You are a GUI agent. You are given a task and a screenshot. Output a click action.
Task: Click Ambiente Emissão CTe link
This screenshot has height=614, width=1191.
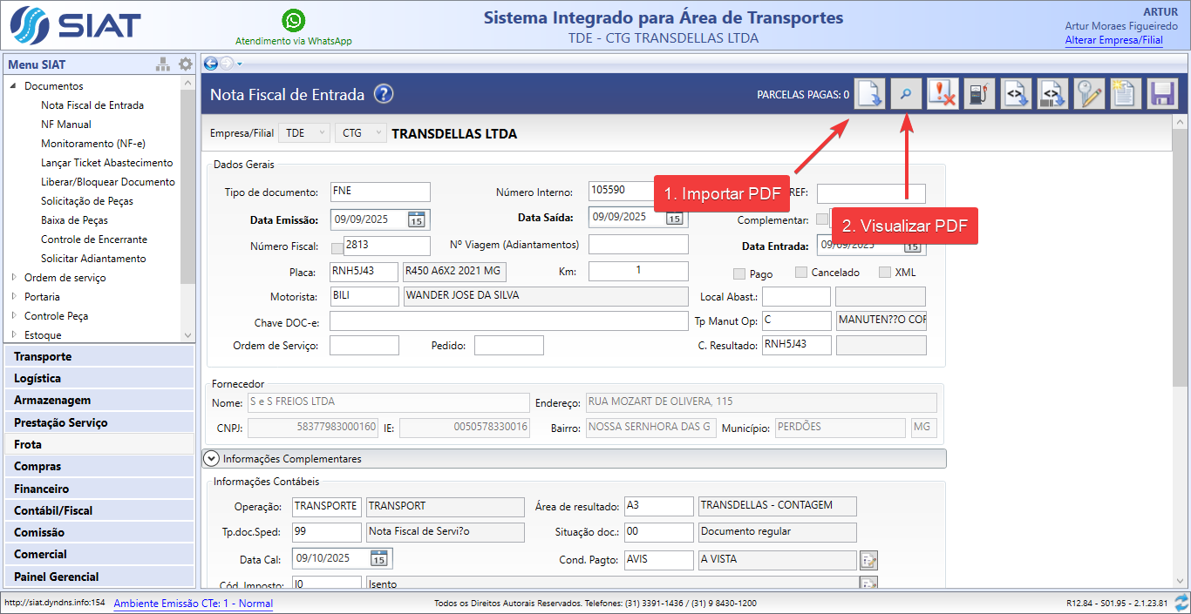click(x=193, y=604)
